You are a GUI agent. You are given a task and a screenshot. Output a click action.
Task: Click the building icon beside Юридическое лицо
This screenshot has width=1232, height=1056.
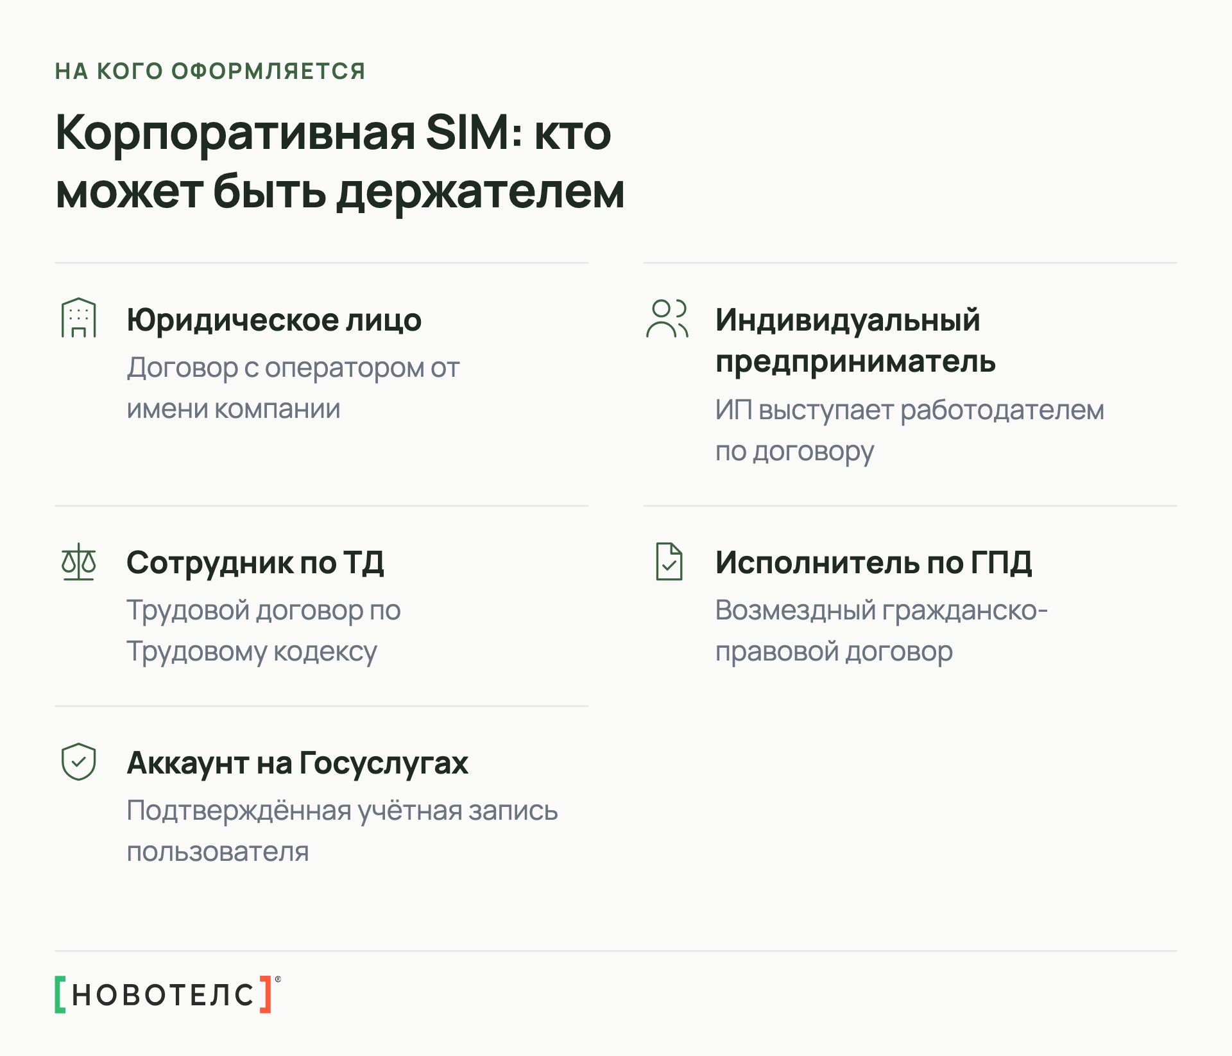(78, 317)
